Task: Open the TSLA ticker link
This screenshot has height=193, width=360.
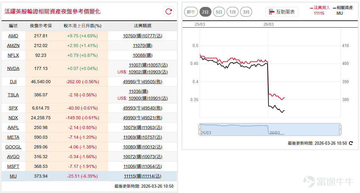Action: pyautogui.click(x=13, y=95)
